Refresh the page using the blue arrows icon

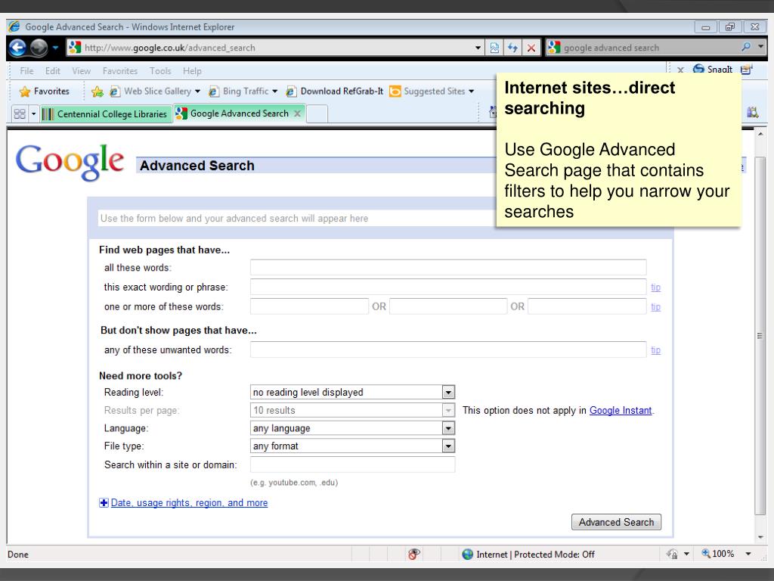pos(512,48)
